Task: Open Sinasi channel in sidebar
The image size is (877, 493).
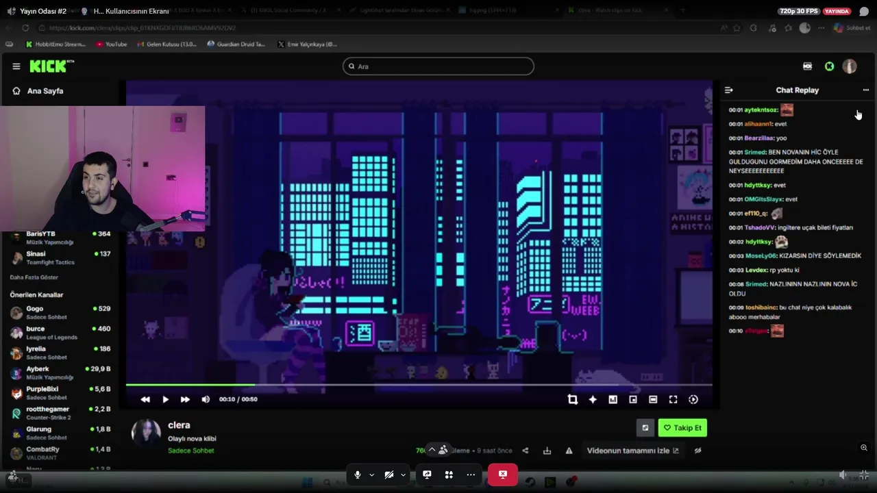Action: pyautogui.click(x=60, y=257)
